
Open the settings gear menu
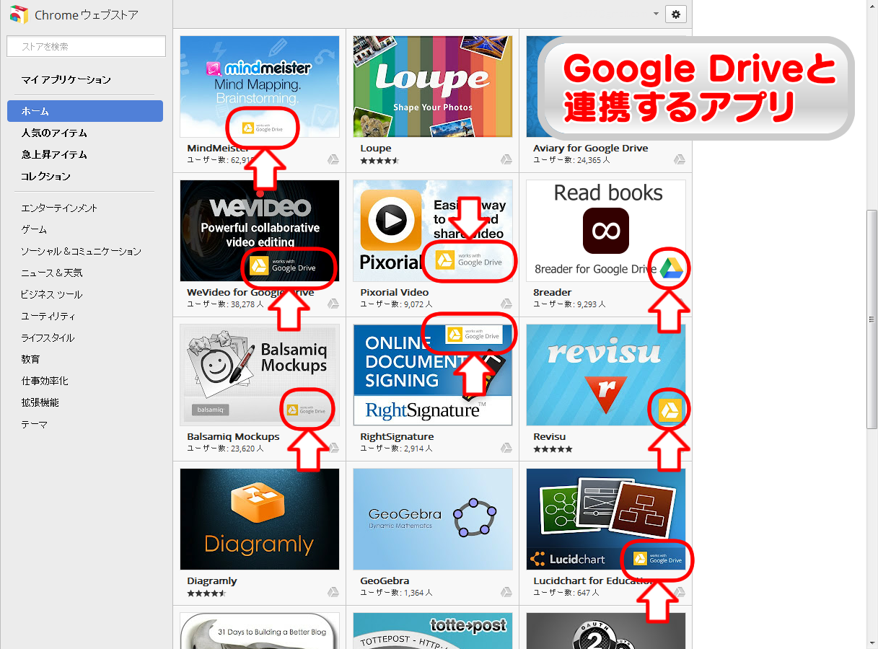[676, 14]
